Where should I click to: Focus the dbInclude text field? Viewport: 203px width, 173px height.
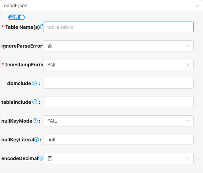(x=118, y=83)
